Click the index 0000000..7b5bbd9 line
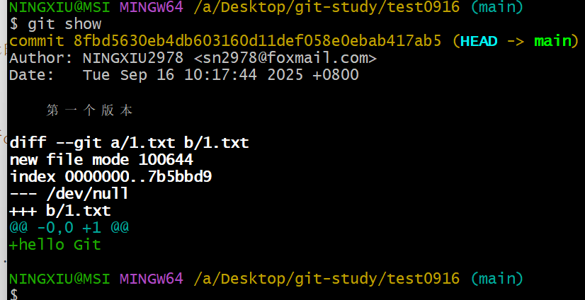Image resolution: width=585 pixels, height=300 pixels. [110, 177]
